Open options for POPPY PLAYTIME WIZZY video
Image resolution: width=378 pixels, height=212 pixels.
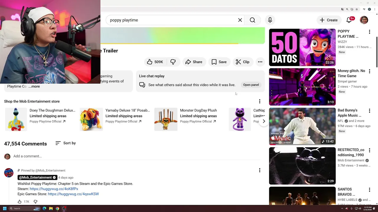click(x=369, y=32)
